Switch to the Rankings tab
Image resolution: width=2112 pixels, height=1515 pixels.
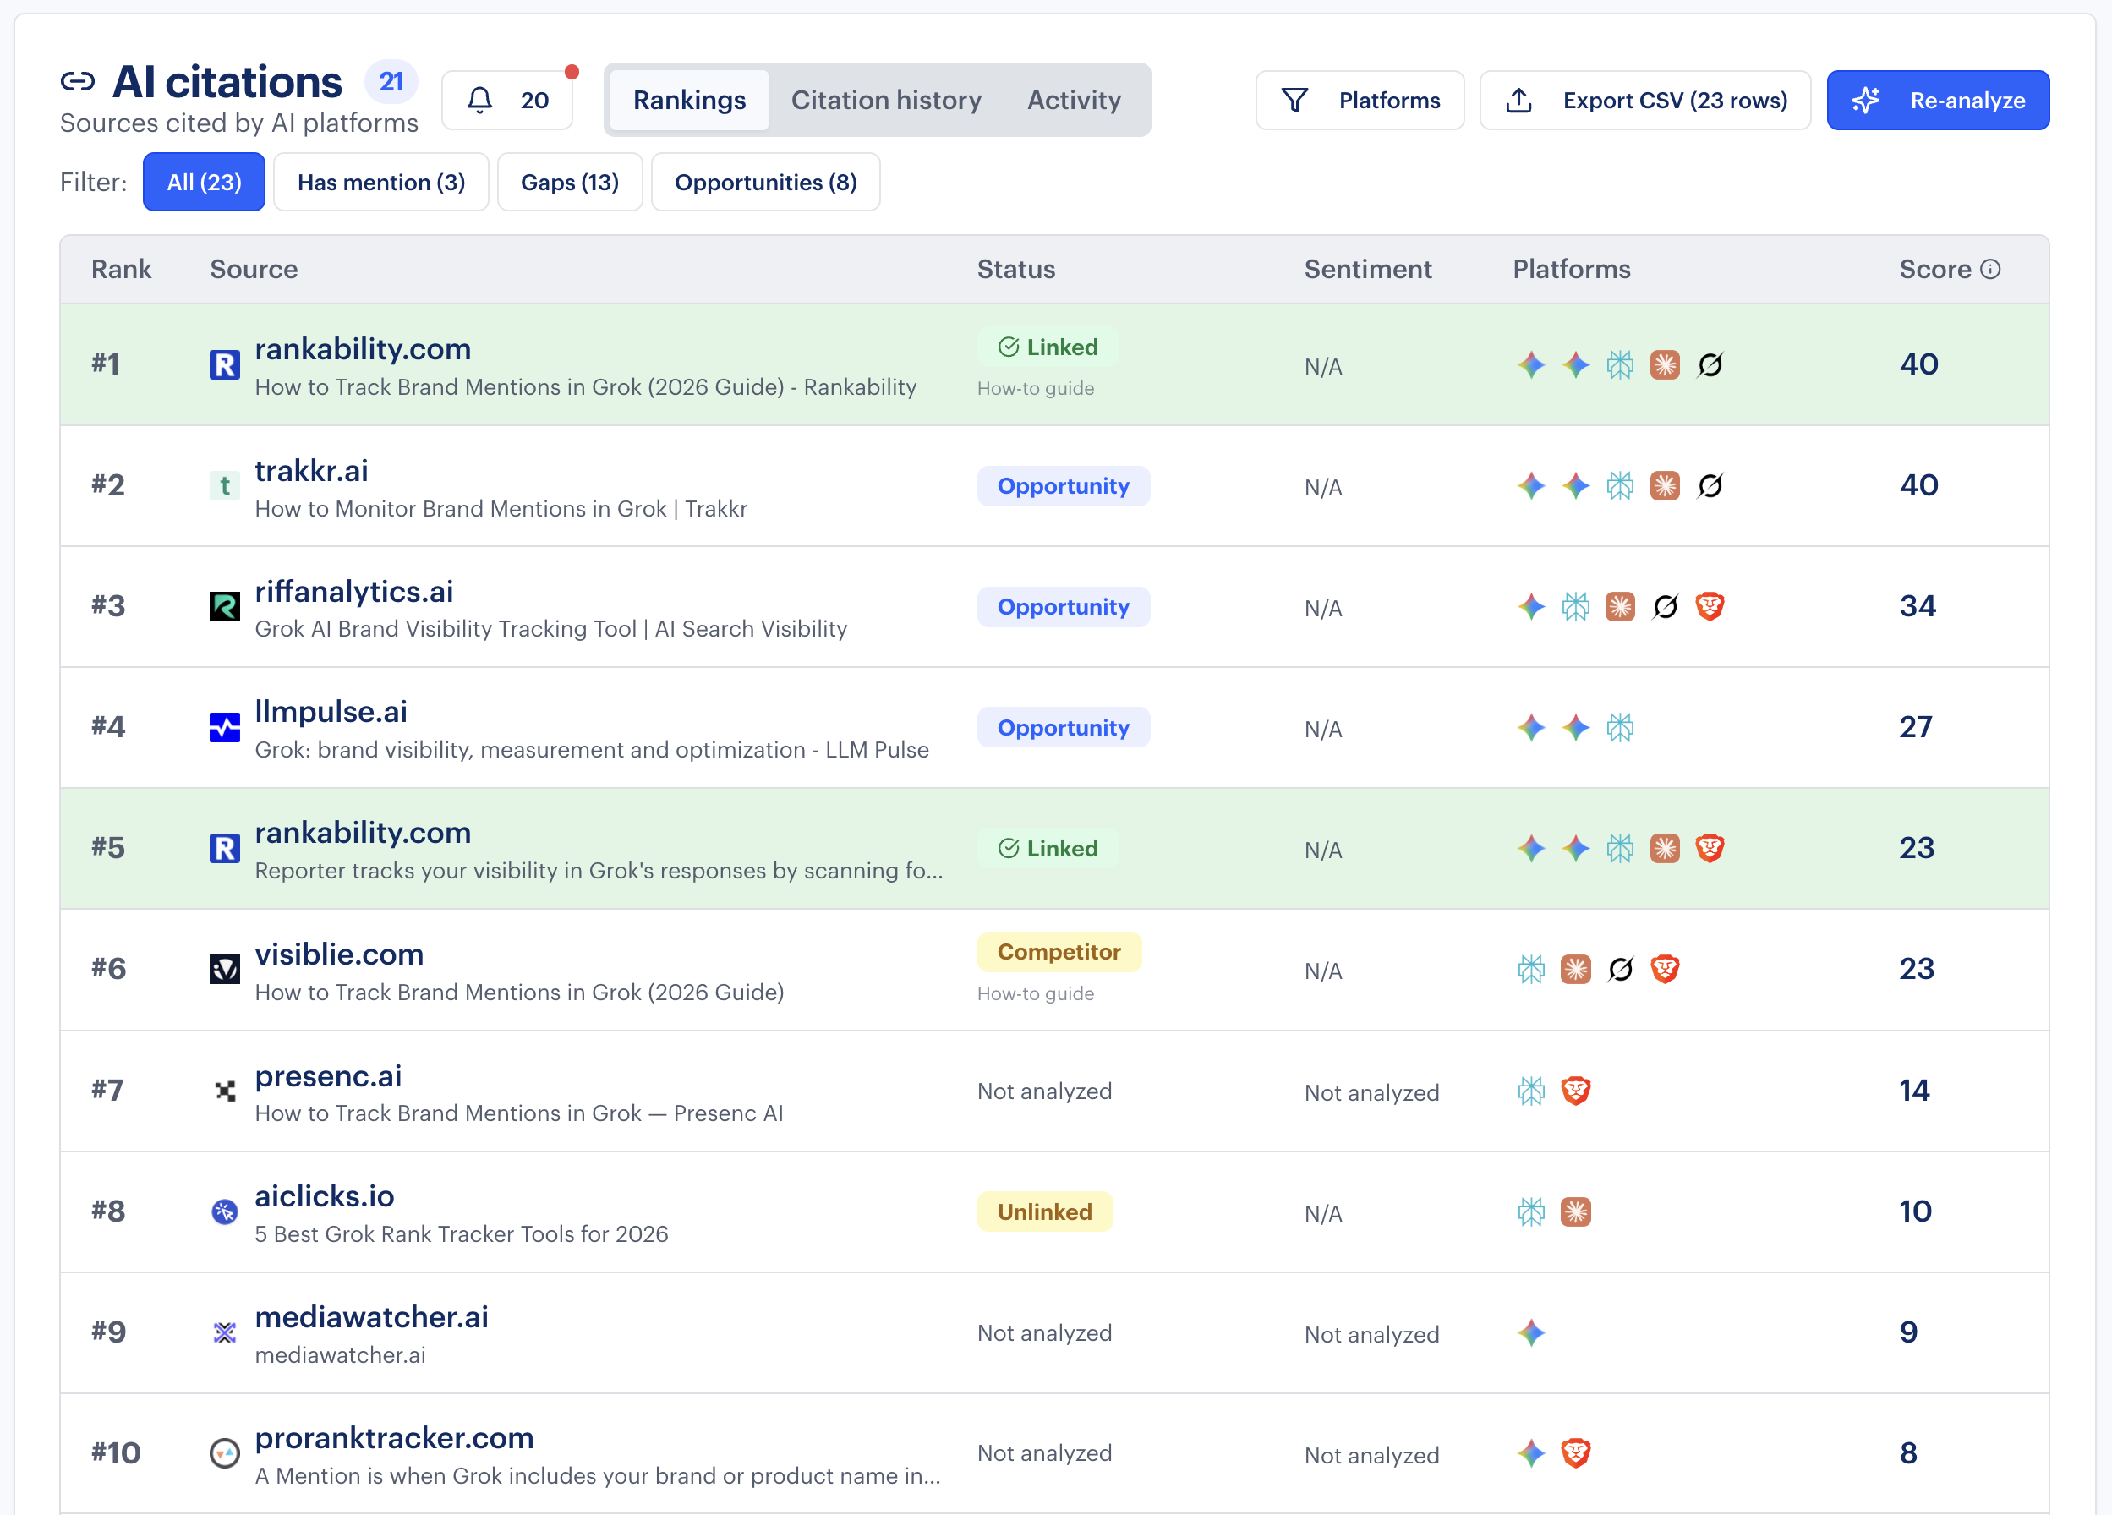(x=689, y=100)
